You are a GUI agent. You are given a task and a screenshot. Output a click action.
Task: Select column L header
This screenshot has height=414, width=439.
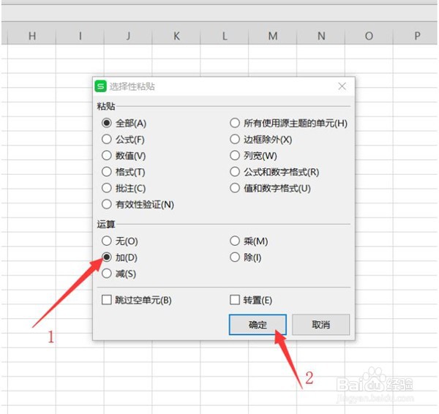225,36
